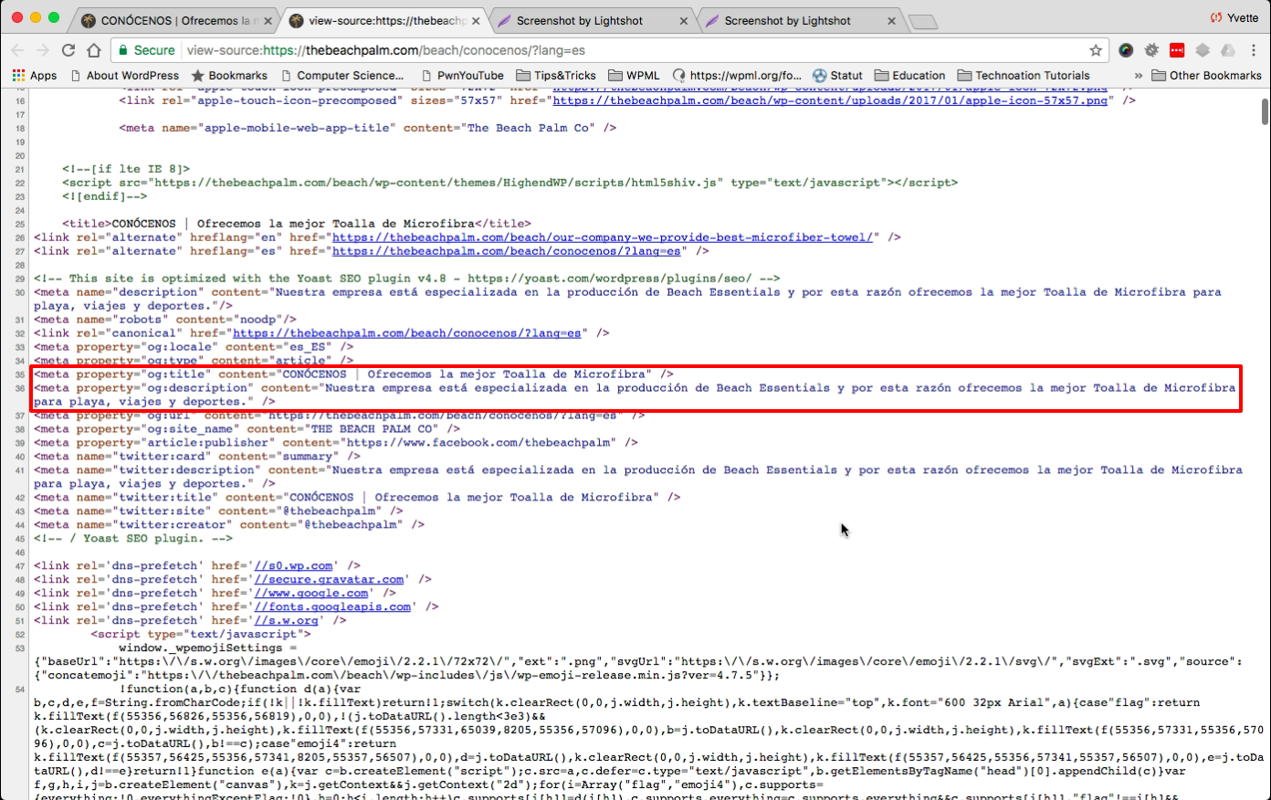Open the colorful circle extension icon

1126,50
